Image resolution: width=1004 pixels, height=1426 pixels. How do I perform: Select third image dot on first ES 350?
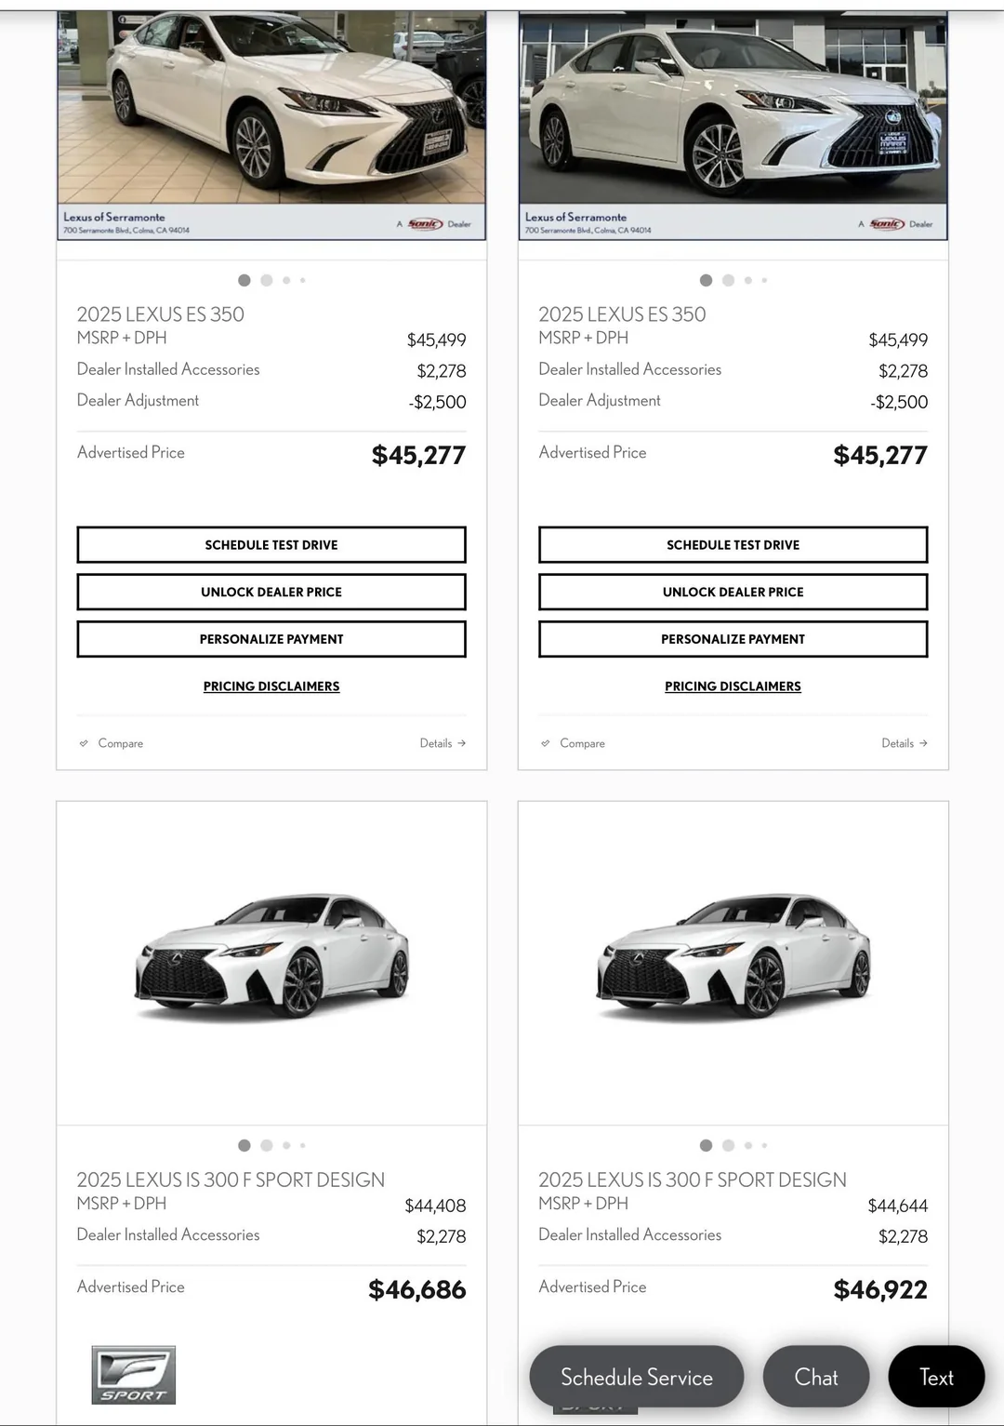tap(286, 280)
